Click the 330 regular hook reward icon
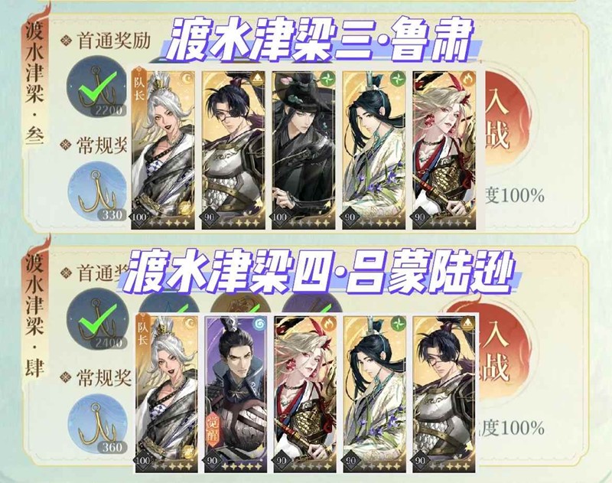The image size is (612, 483). 97,191
